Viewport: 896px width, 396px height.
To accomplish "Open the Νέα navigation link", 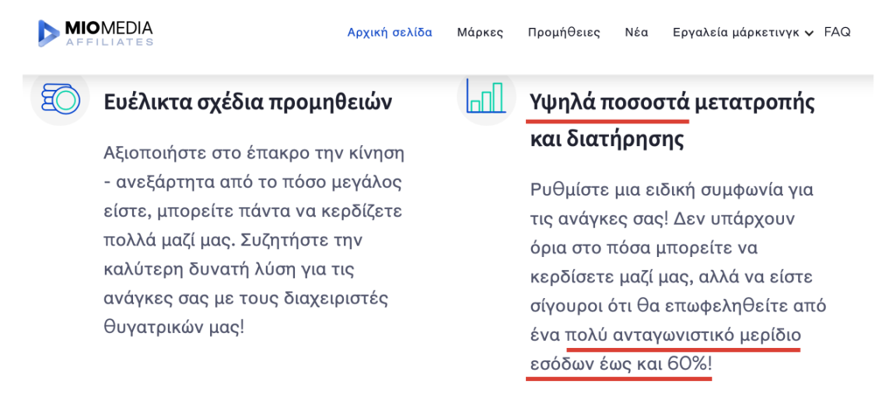I will (636, 32).
